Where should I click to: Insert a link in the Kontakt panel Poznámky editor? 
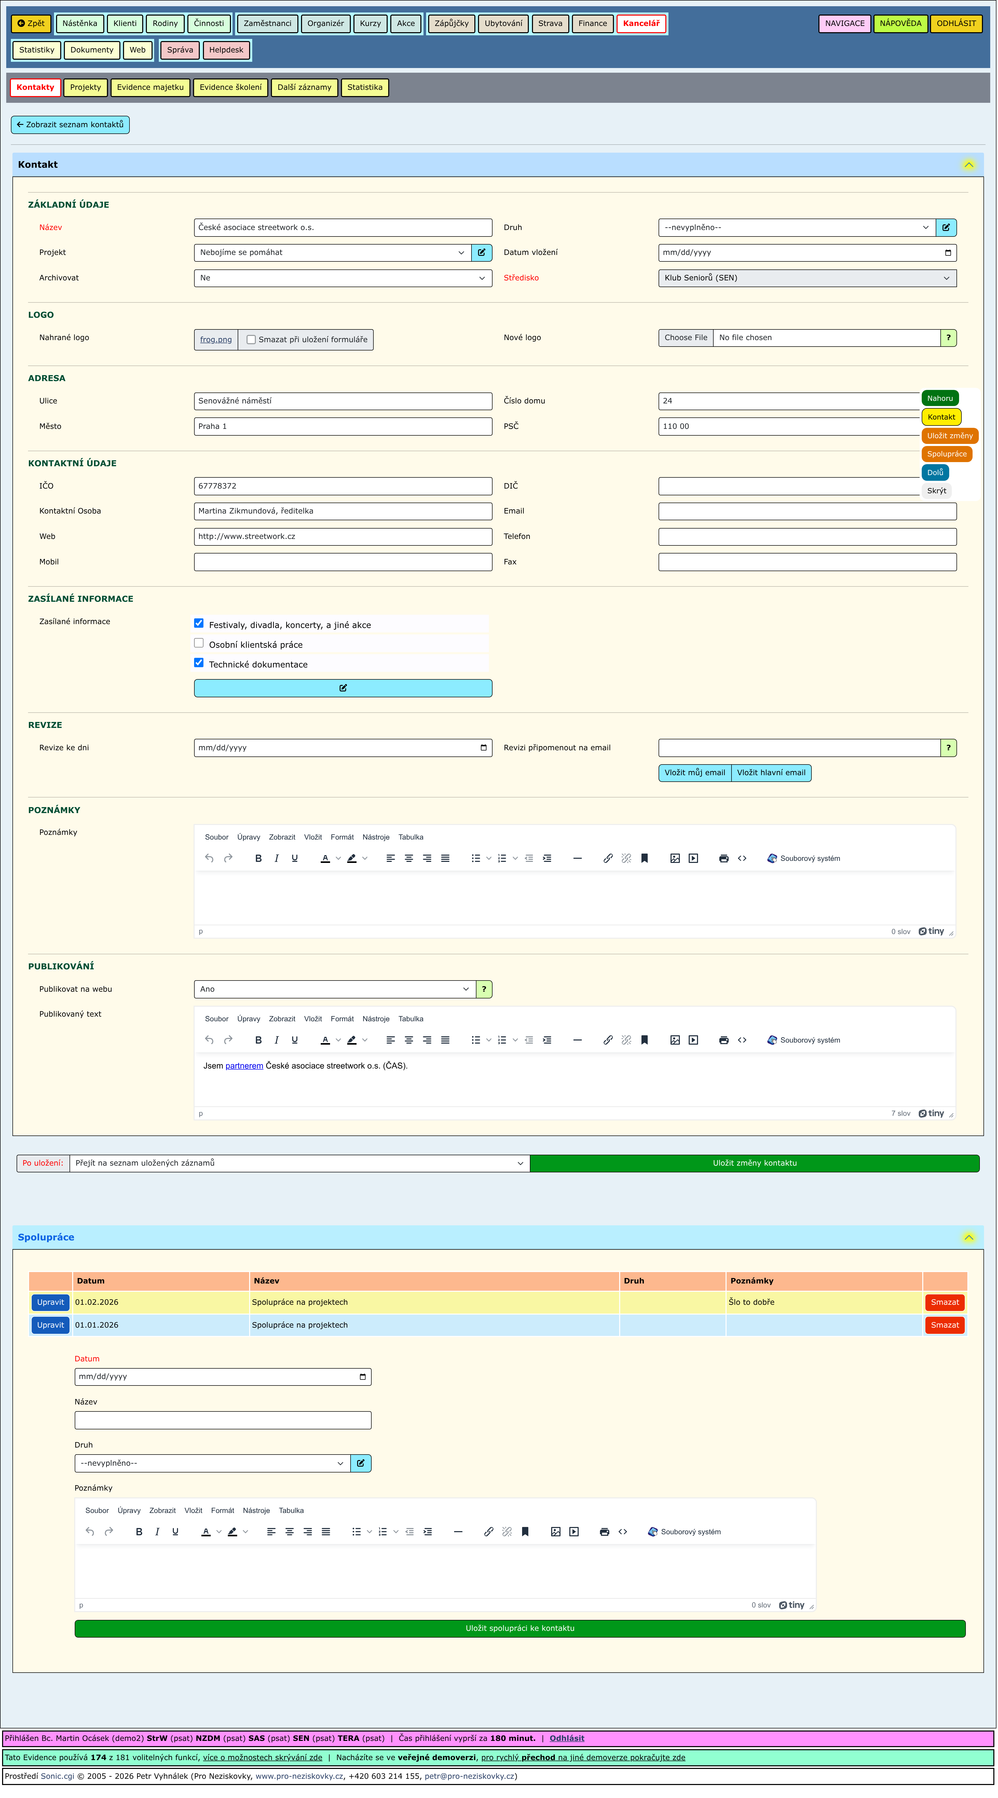[x=608, y=859]
